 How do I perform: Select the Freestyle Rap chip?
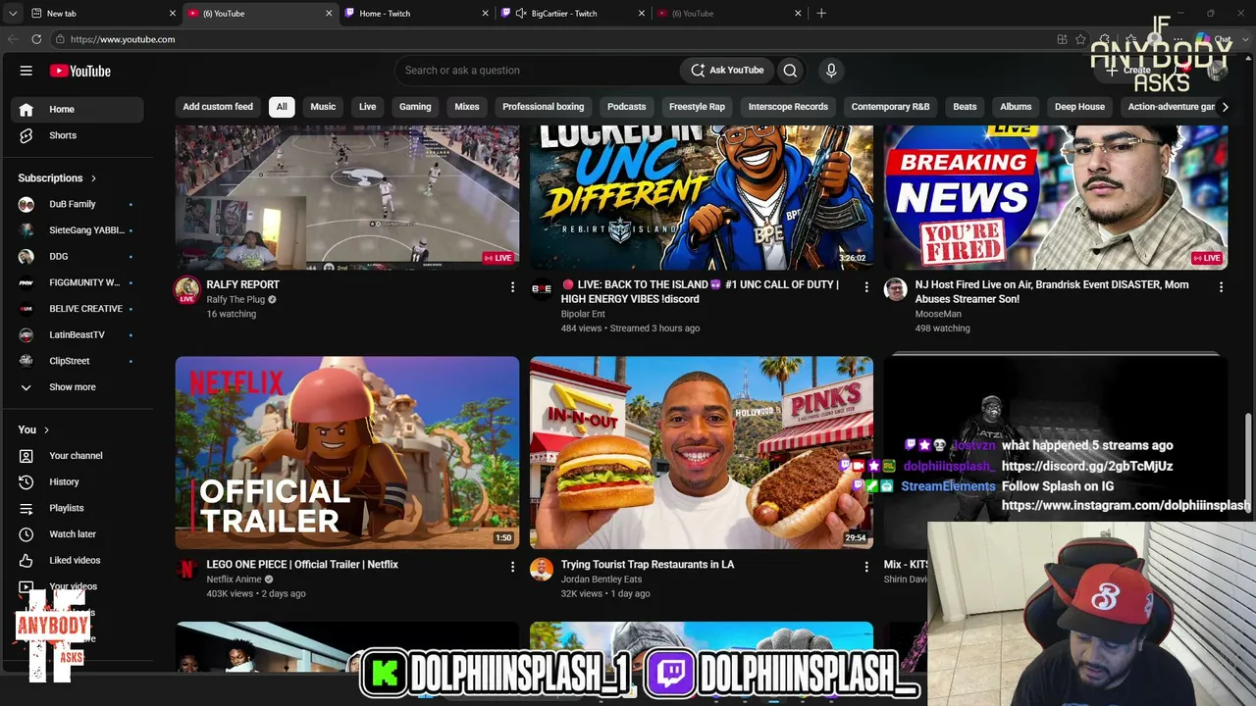click(697, 107)
